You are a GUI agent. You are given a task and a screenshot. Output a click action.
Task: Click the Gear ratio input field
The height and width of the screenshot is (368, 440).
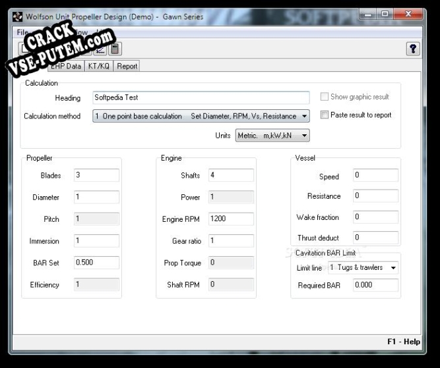point(231,240)
